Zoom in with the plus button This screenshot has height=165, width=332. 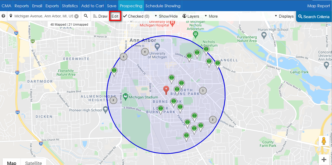tap(324, 160)
